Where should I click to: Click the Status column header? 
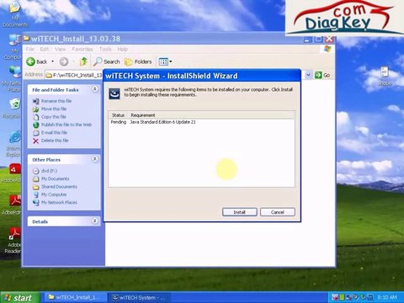(x=118, y=115)
